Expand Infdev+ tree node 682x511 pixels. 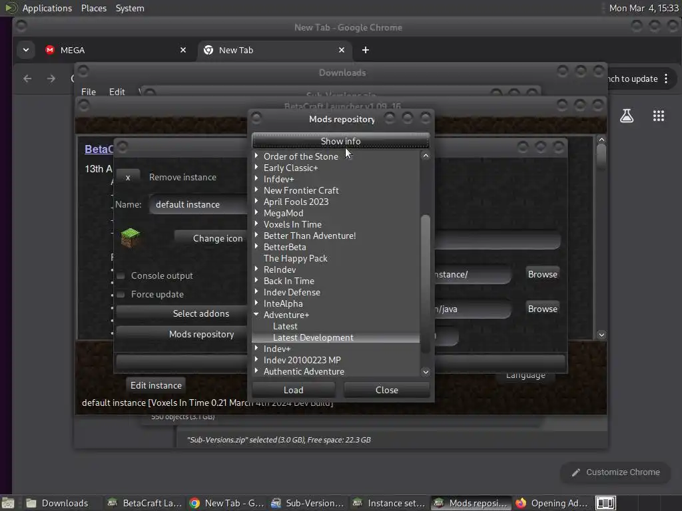tap(256, 178)
